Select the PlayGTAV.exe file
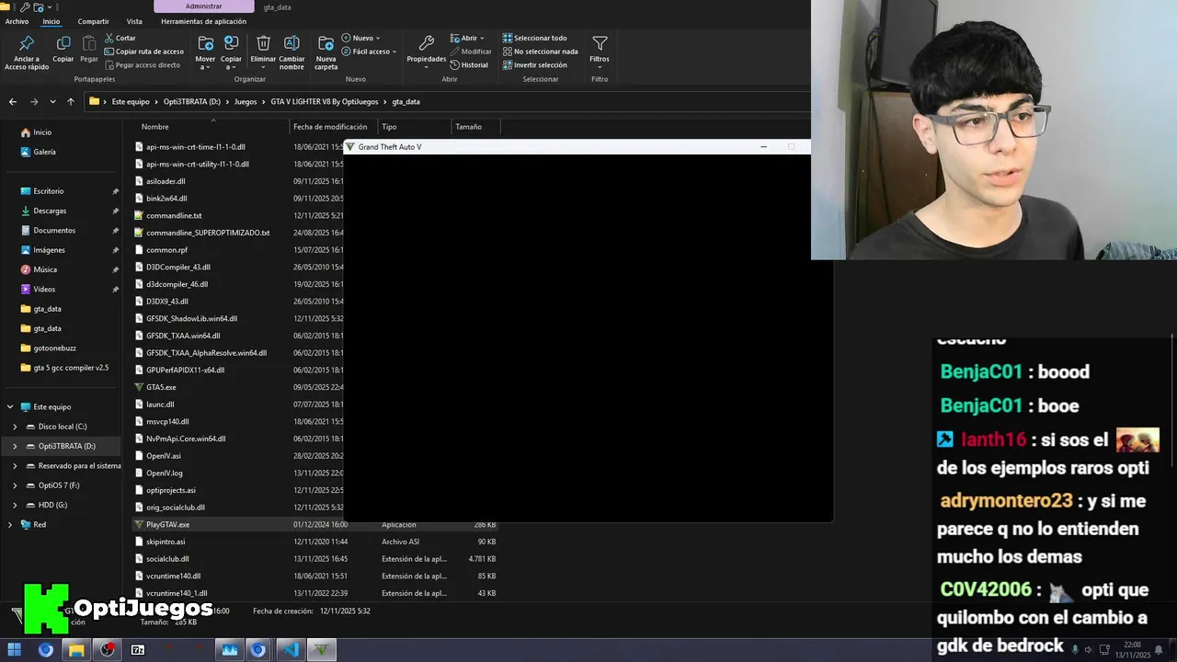This screenshot has width=1177, height=662. click(167, 524)
